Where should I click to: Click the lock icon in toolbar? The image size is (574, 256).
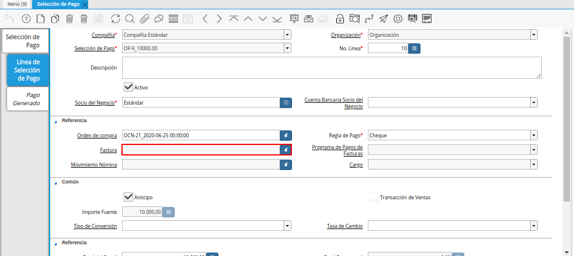[x=339, y=19]
